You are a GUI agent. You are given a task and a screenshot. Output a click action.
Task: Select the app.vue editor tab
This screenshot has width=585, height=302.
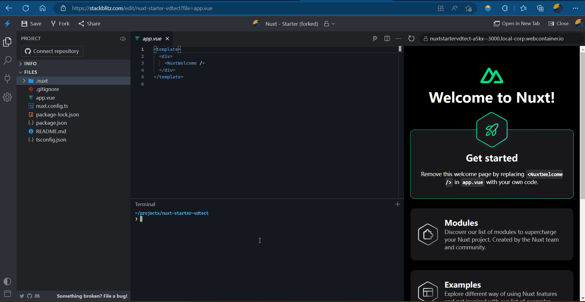click(x=152, y=39)
